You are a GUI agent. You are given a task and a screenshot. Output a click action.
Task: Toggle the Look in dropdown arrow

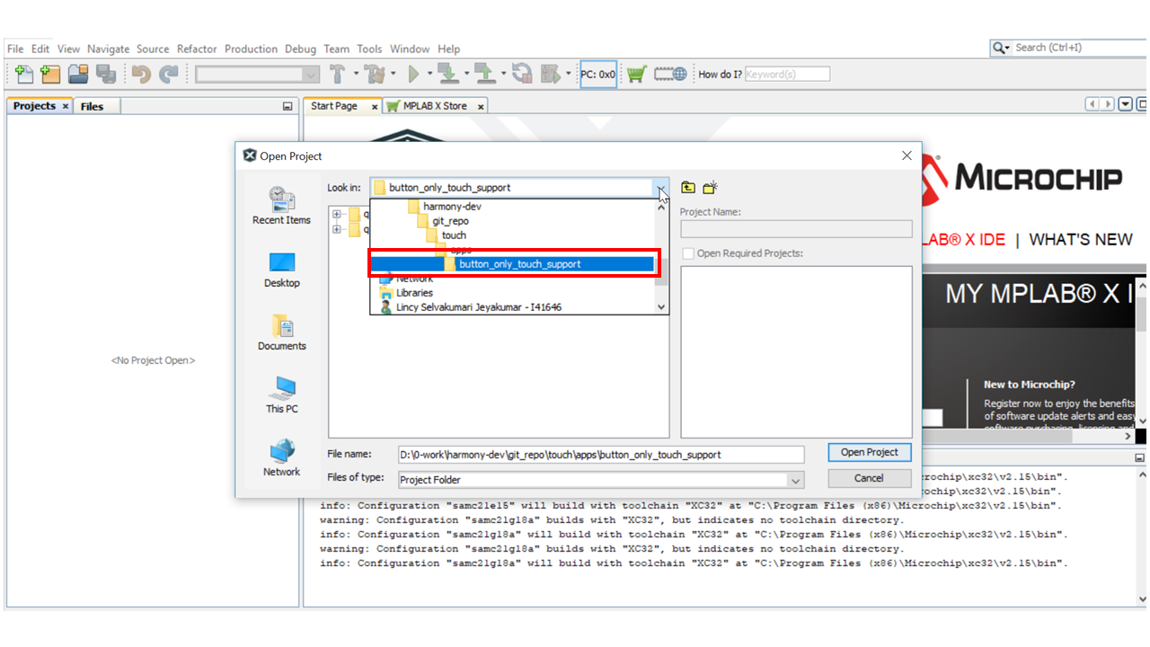pos(661,188)
